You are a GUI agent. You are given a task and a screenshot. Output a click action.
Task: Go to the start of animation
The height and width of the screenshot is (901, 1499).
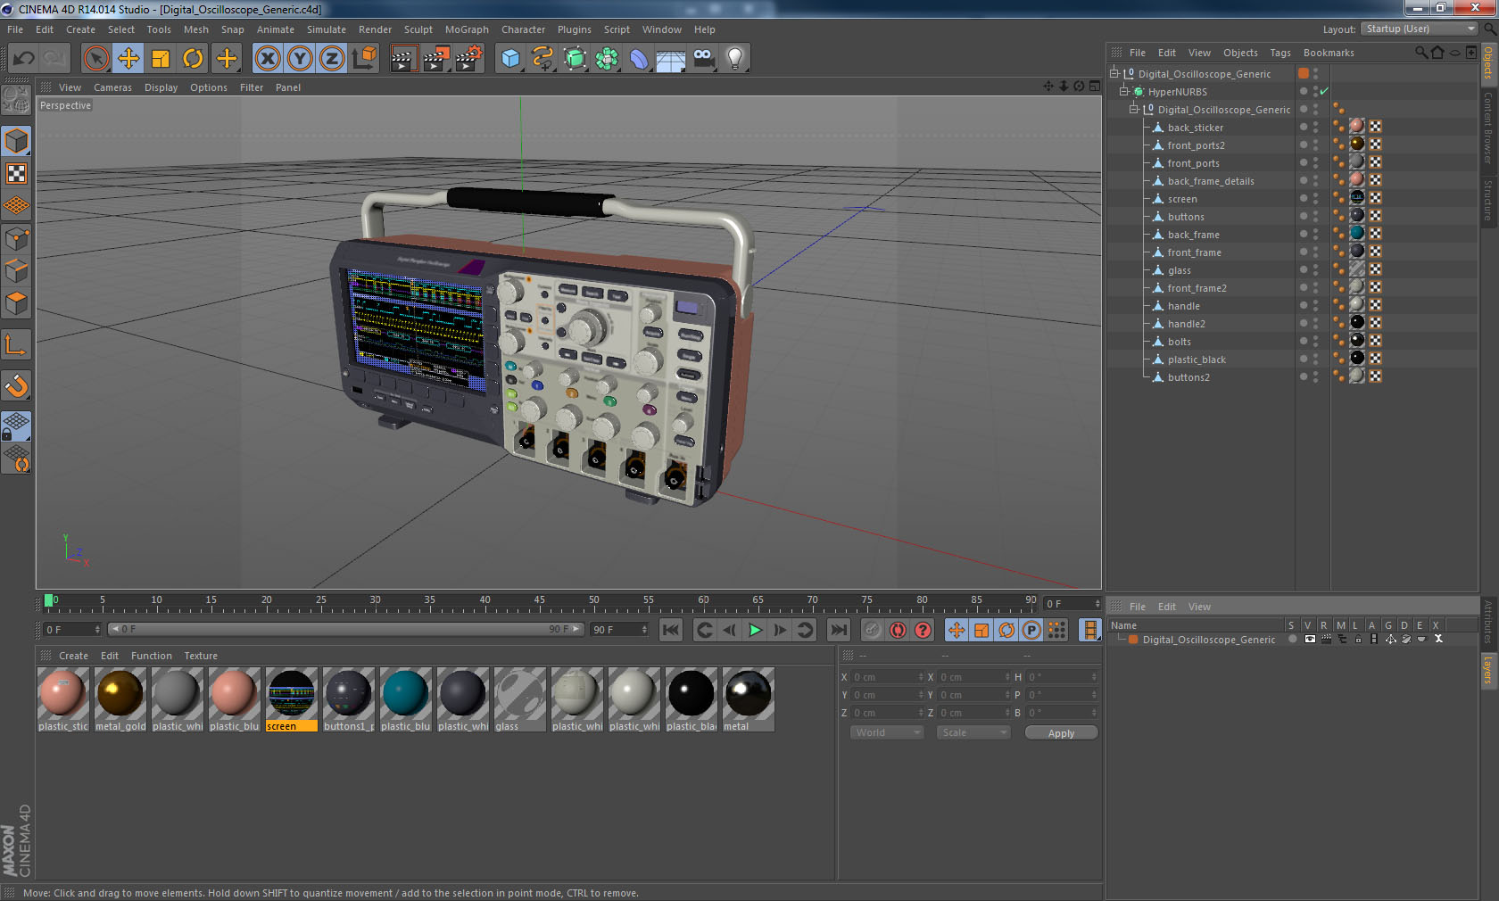(671, 630)
